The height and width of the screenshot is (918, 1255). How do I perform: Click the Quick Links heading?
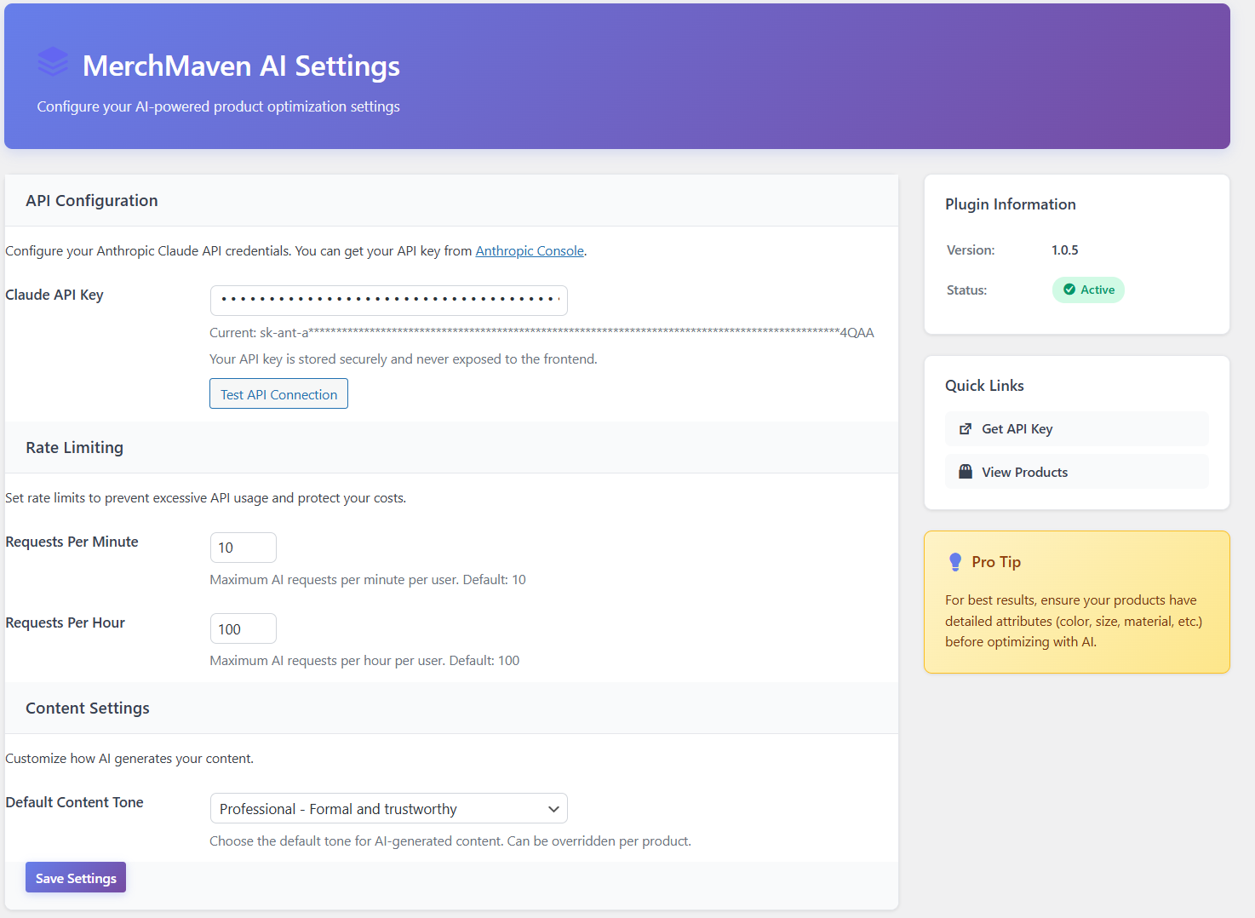point(984,386)
